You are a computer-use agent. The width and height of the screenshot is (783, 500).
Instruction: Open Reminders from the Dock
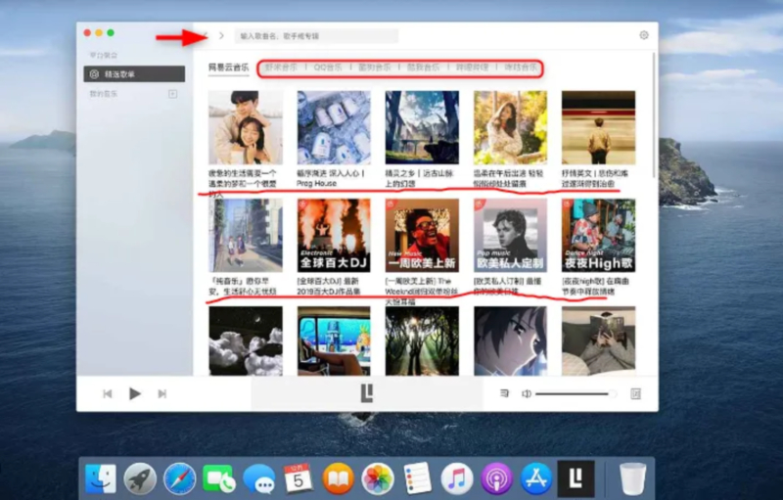418,478
